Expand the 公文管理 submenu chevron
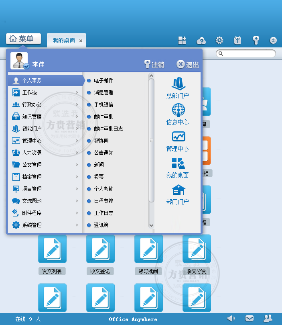The height and width of the screenshot is (325, 282). click(77, 165)
